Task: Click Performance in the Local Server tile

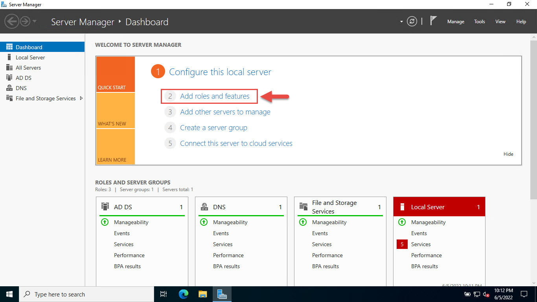Action: pyautogui.click(x=427, y=255)
